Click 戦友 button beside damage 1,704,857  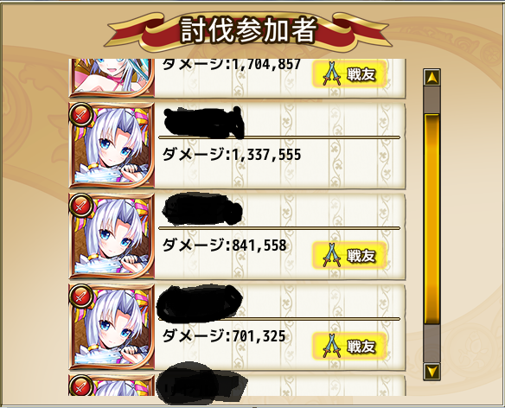tap(349, 74)
